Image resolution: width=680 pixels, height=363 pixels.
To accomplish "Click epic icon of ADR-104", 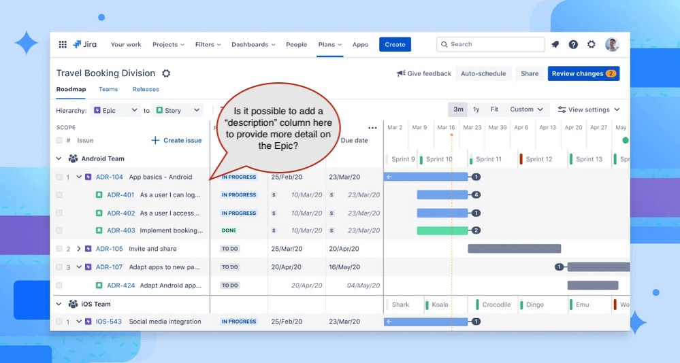I will (88, 177).
